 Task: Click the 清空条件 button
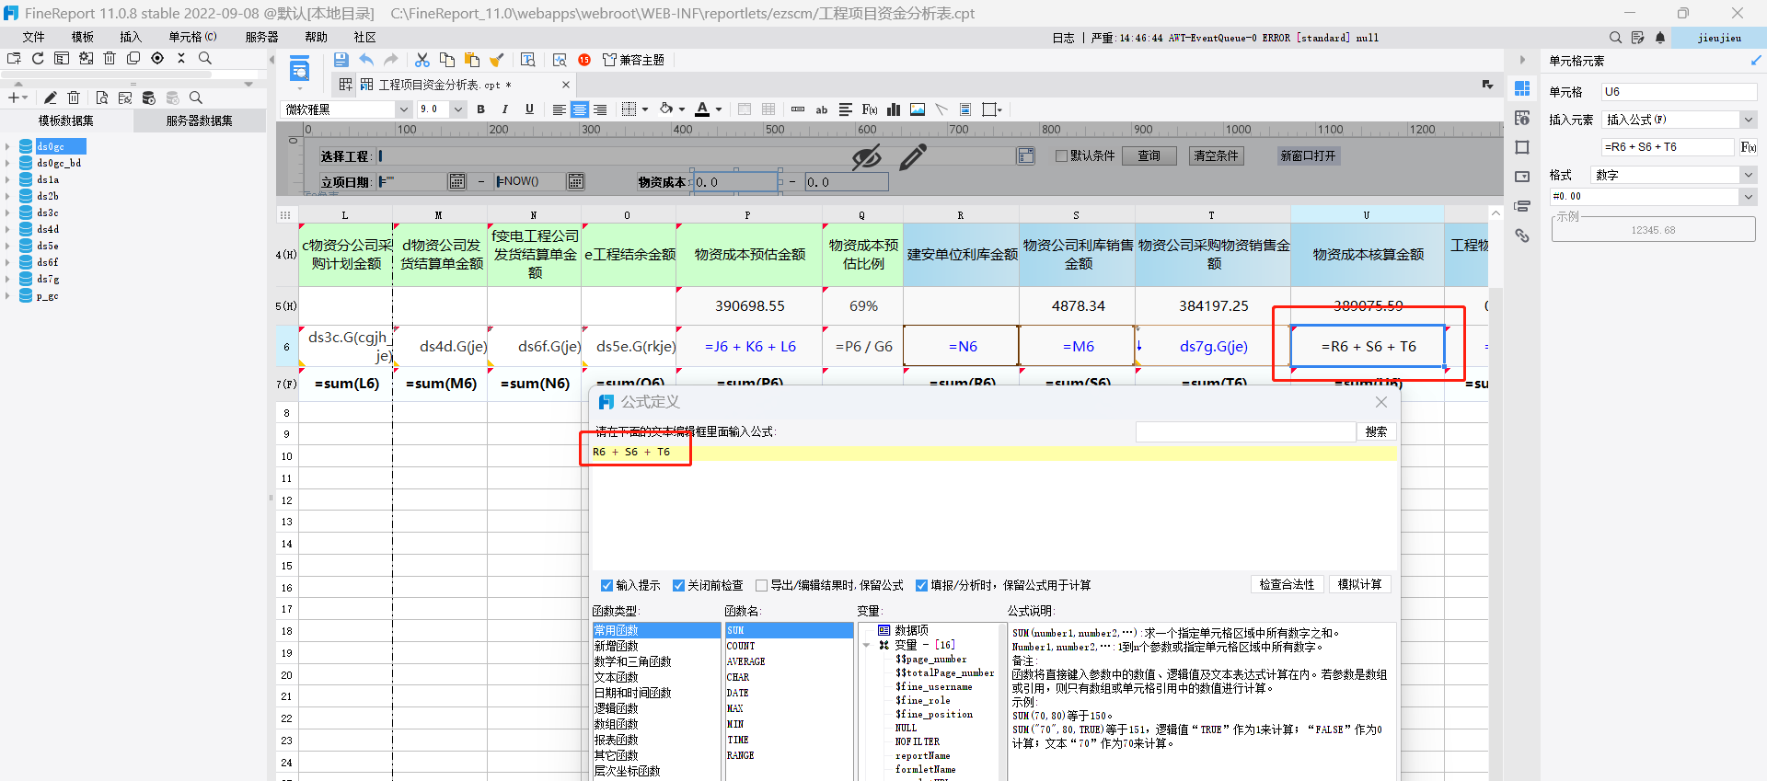point(1217,155)
